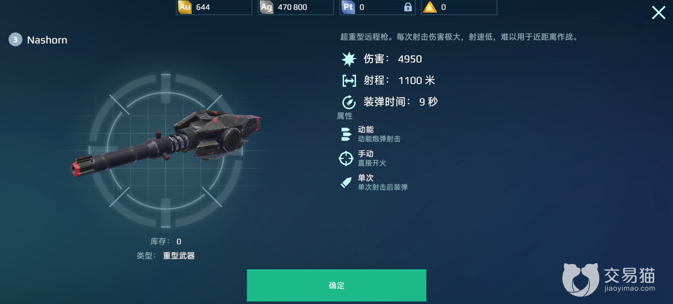Close the weapon info screen

658,13
